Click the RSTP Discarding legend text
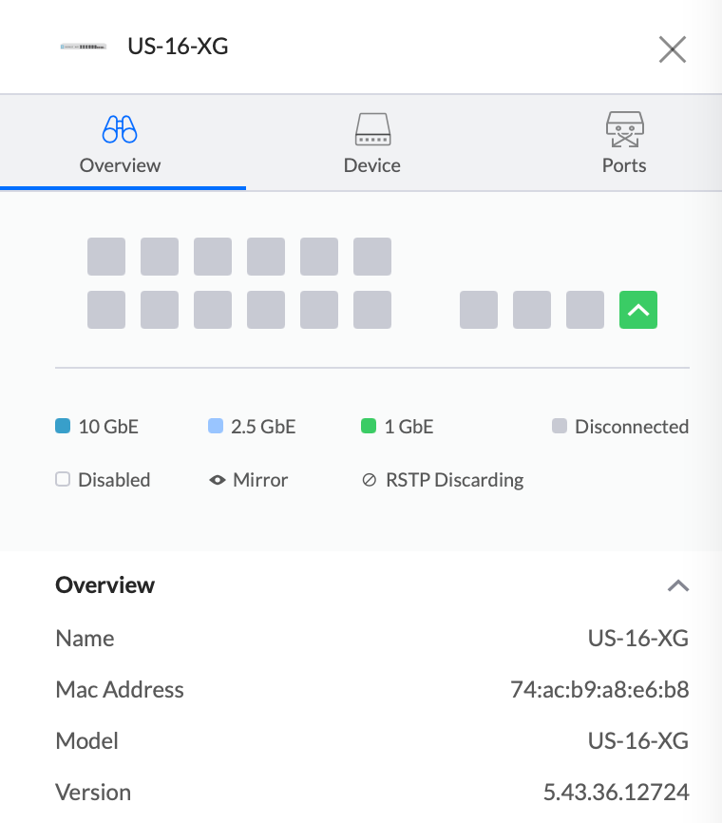This screenshot has height=823, width=722. (454, 480)
